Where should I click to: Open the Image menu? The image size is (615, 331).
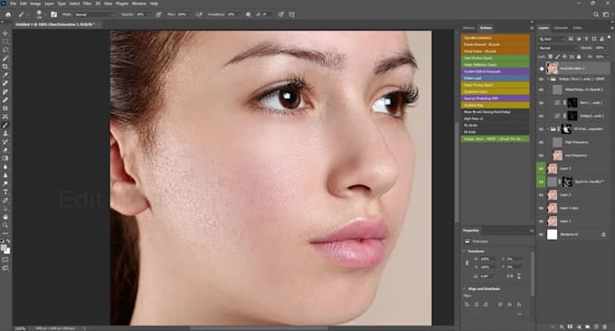click(x=35, y=4)
